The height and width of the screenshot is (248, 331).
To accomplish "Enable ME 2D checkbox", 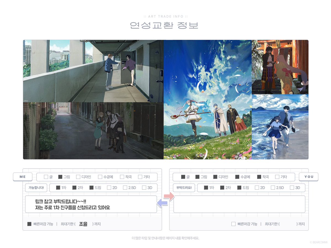I will point(109,188).
